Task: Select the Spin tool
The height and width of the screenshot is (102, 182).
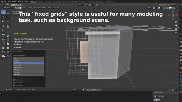Action: click(x=3, y=48)
